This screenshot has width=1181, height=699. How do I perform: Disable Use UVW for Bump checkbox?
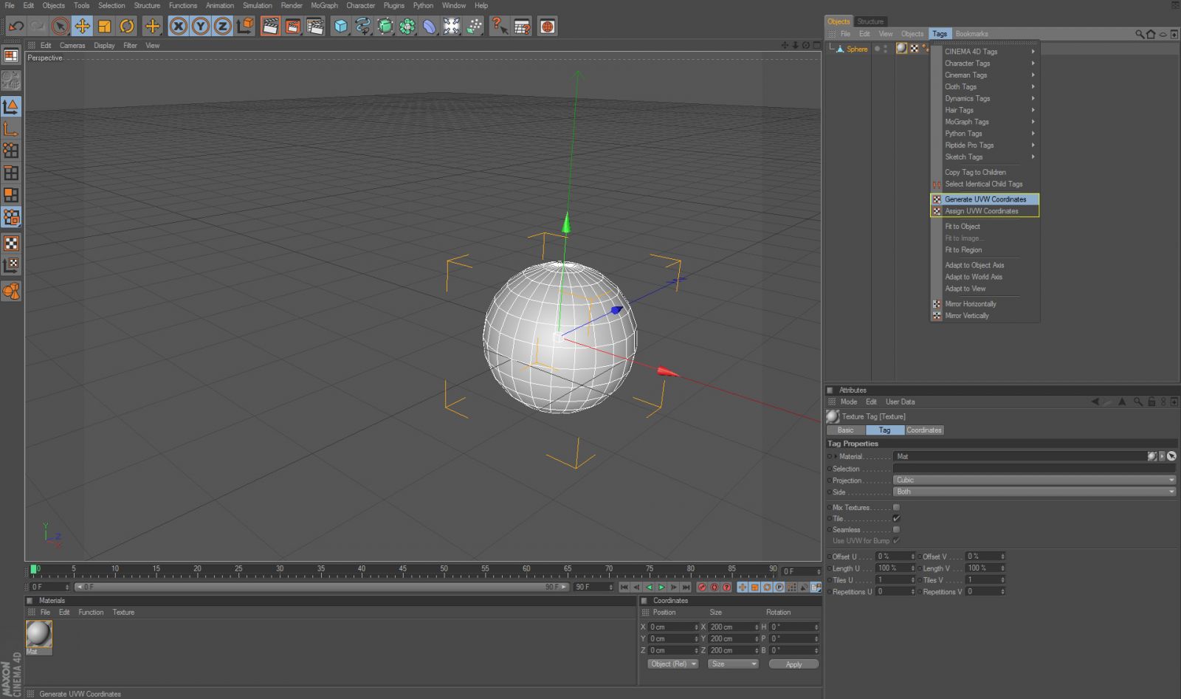pos(898,540)
